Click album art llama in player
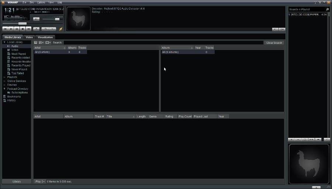 tap(79, 19)
